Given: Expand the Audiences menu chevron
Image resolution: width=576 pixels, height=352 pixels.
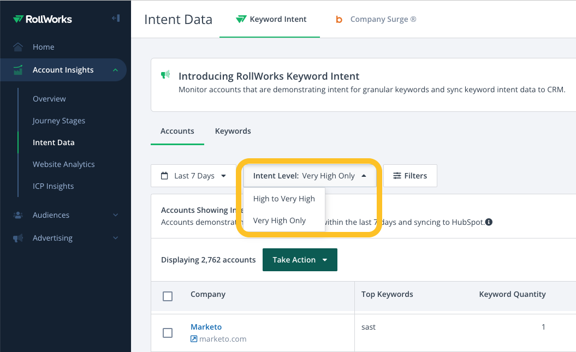Looking at the screenshot, I should (115, 215).
